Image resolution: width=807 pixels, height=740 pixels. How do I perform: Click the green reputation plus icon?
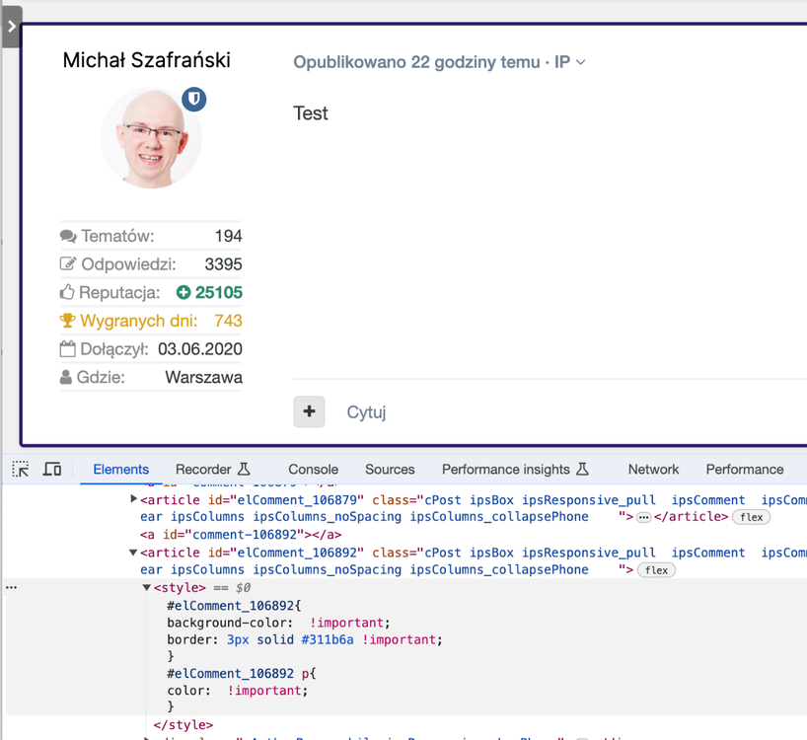tap(183, 293)
